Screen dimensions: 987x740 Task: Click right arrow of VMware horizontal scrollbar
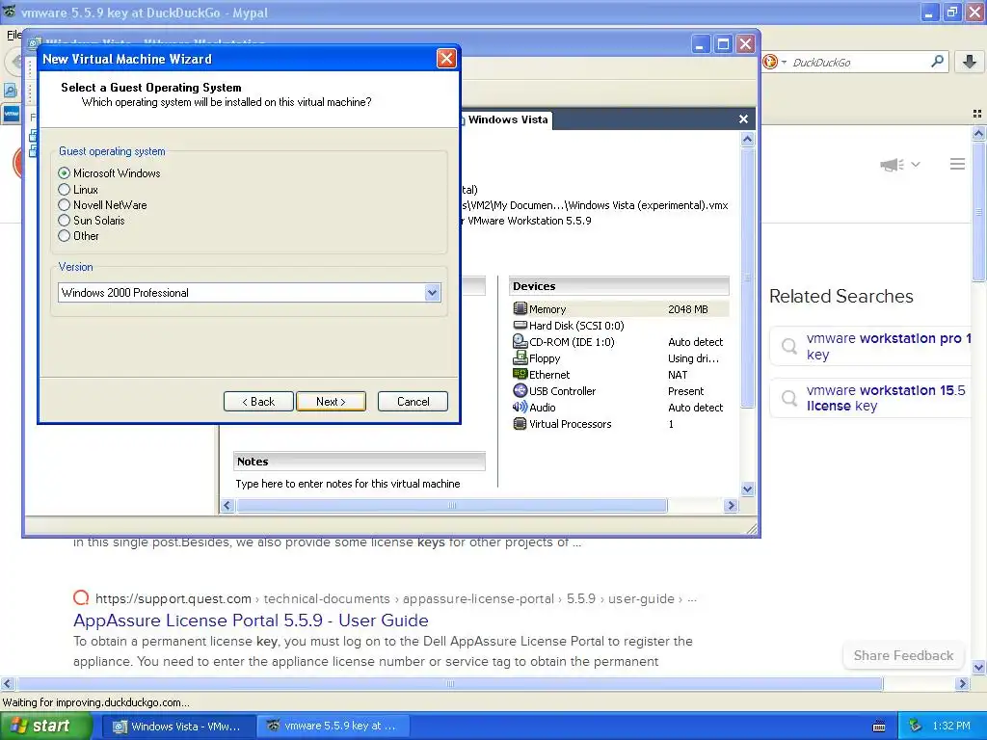[x=731, y=505]
